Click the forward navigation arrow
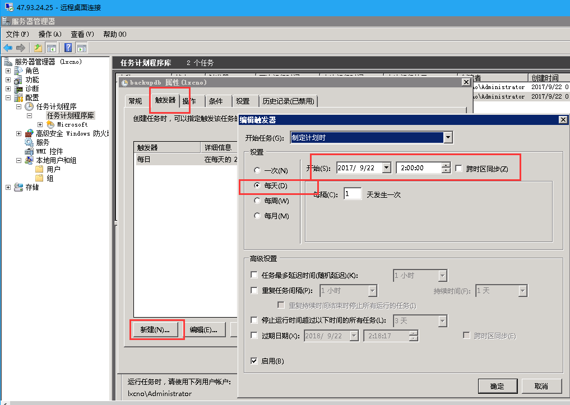The width and height of the screenshot is (570, 405). (21, 47)
